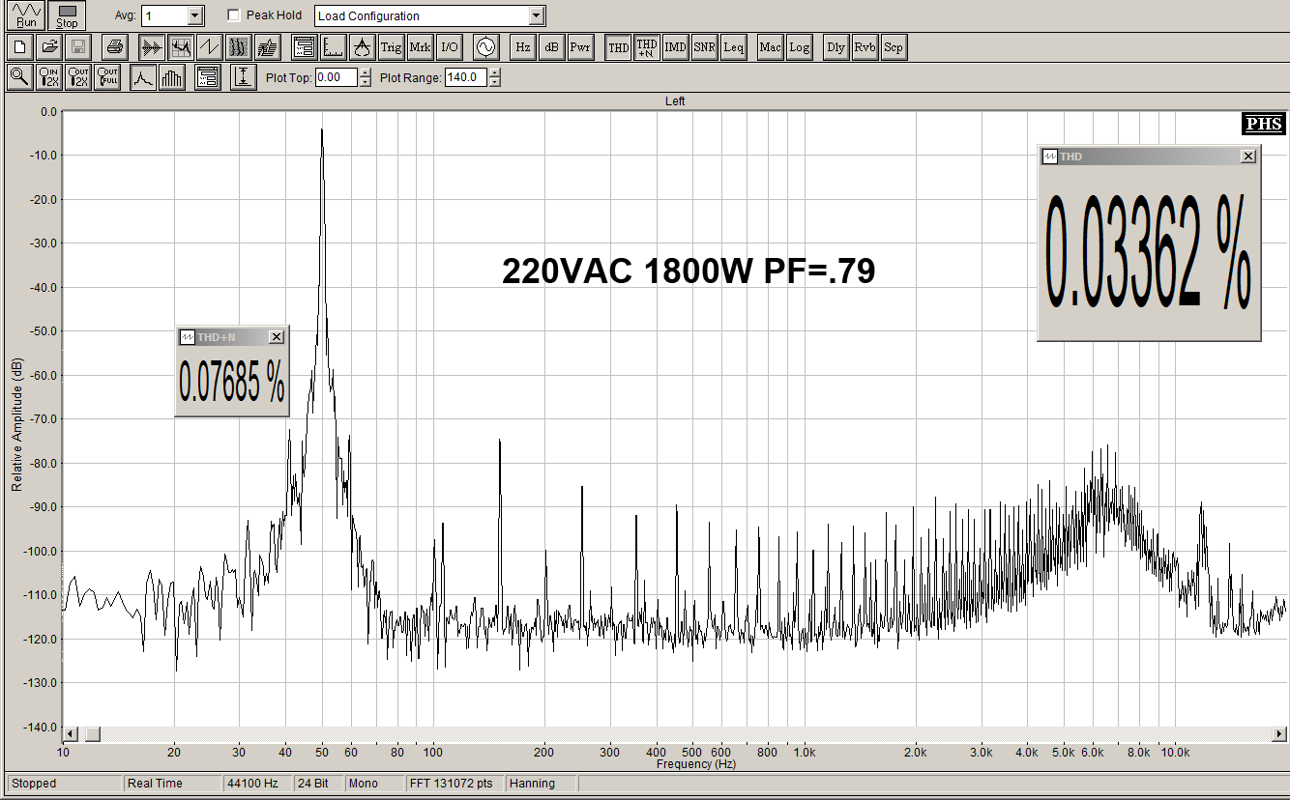Click the Plot Range value field
1290x800 pixels.
466,77
